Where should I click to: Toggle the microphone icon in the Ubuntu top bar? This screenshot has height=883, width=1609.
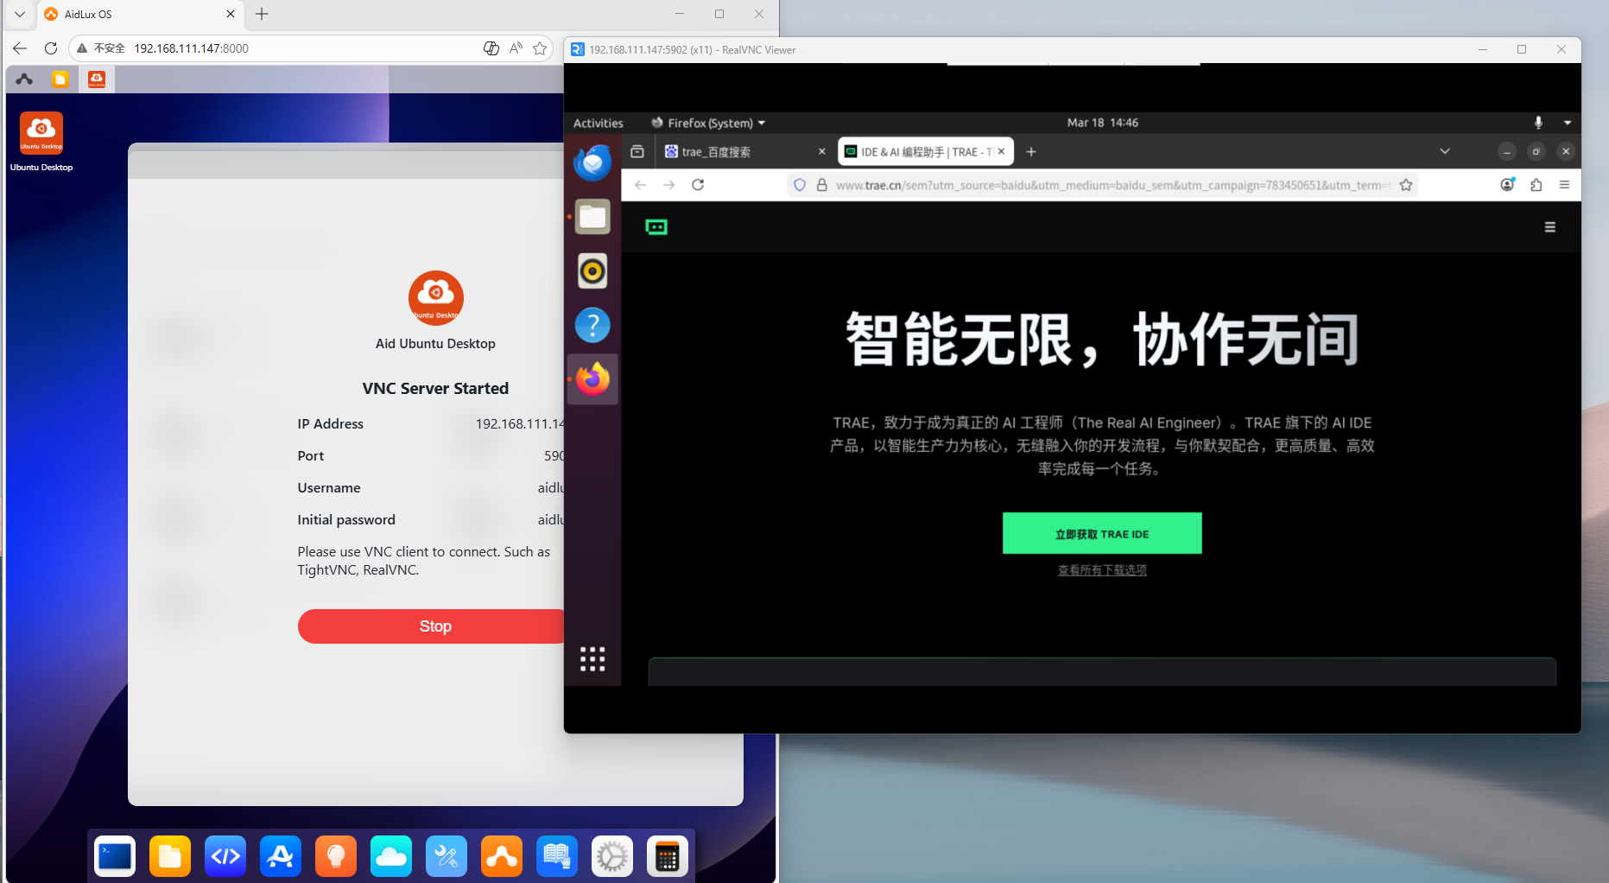(x=1538, y=123)
